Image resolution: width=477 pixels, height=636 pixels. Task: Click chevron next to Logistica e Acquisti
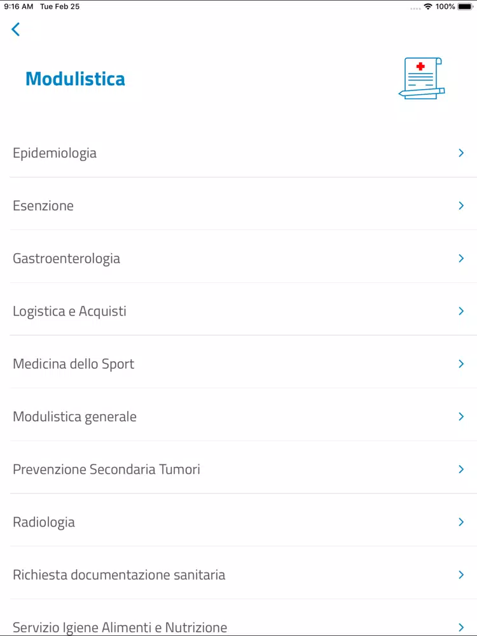tap(461, 311)
